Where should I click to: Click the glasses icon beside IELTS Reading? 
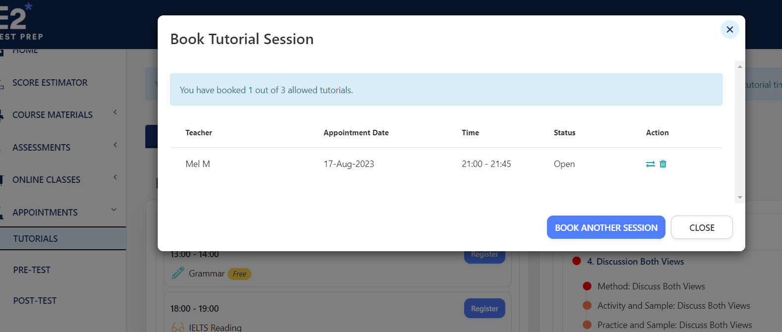tap(177, 326)
